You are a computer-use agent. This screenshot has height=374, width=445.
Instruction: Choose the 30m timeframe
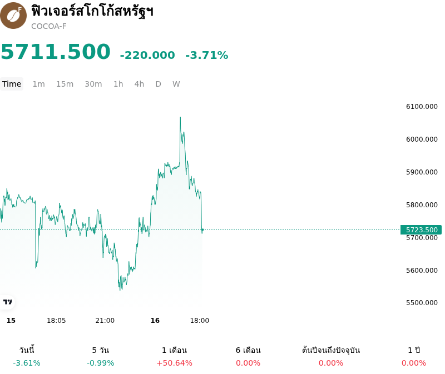point(93,84)
